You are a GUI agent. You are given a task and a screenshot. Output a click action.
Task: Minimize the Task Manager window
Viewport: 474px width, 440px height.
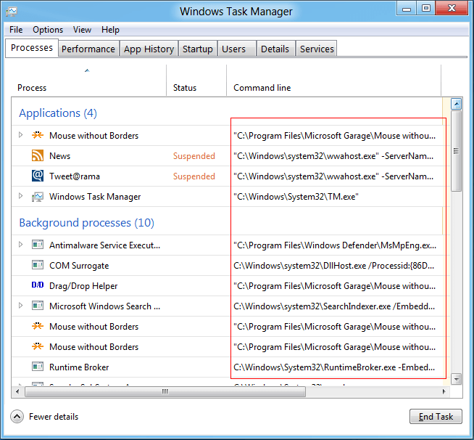pyautogui.click(x=407, y=9)
